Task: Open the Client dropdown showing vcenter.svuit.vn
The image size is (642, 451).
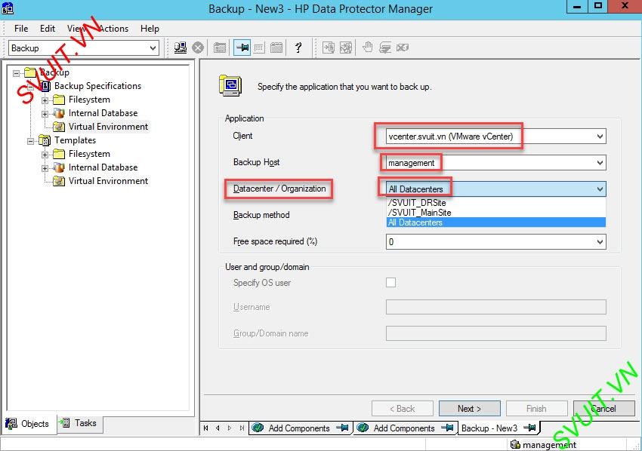Action: (x=600, y=137)
